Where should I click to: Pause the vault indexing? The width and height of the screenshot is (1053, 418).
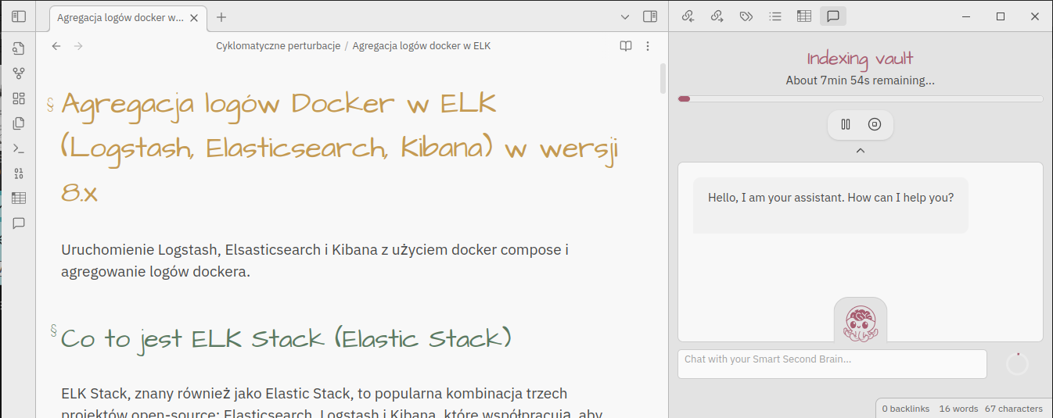pos(846,124)
